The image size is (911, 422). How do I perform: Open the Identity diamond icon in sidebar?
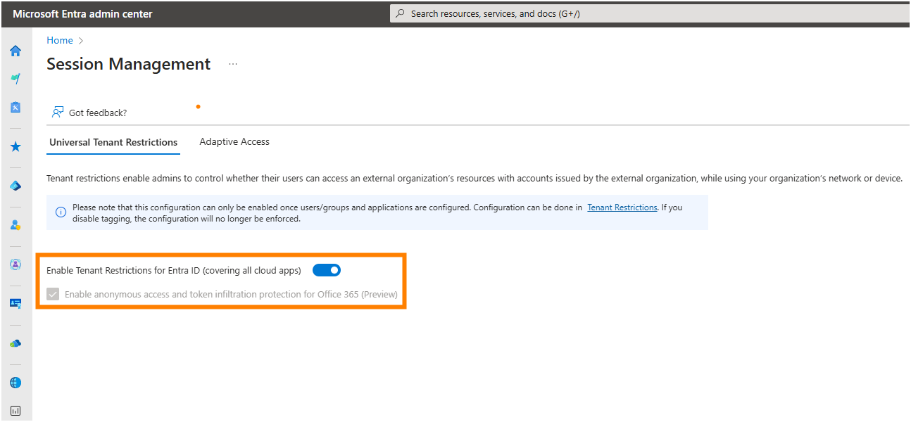click(15, 186)
